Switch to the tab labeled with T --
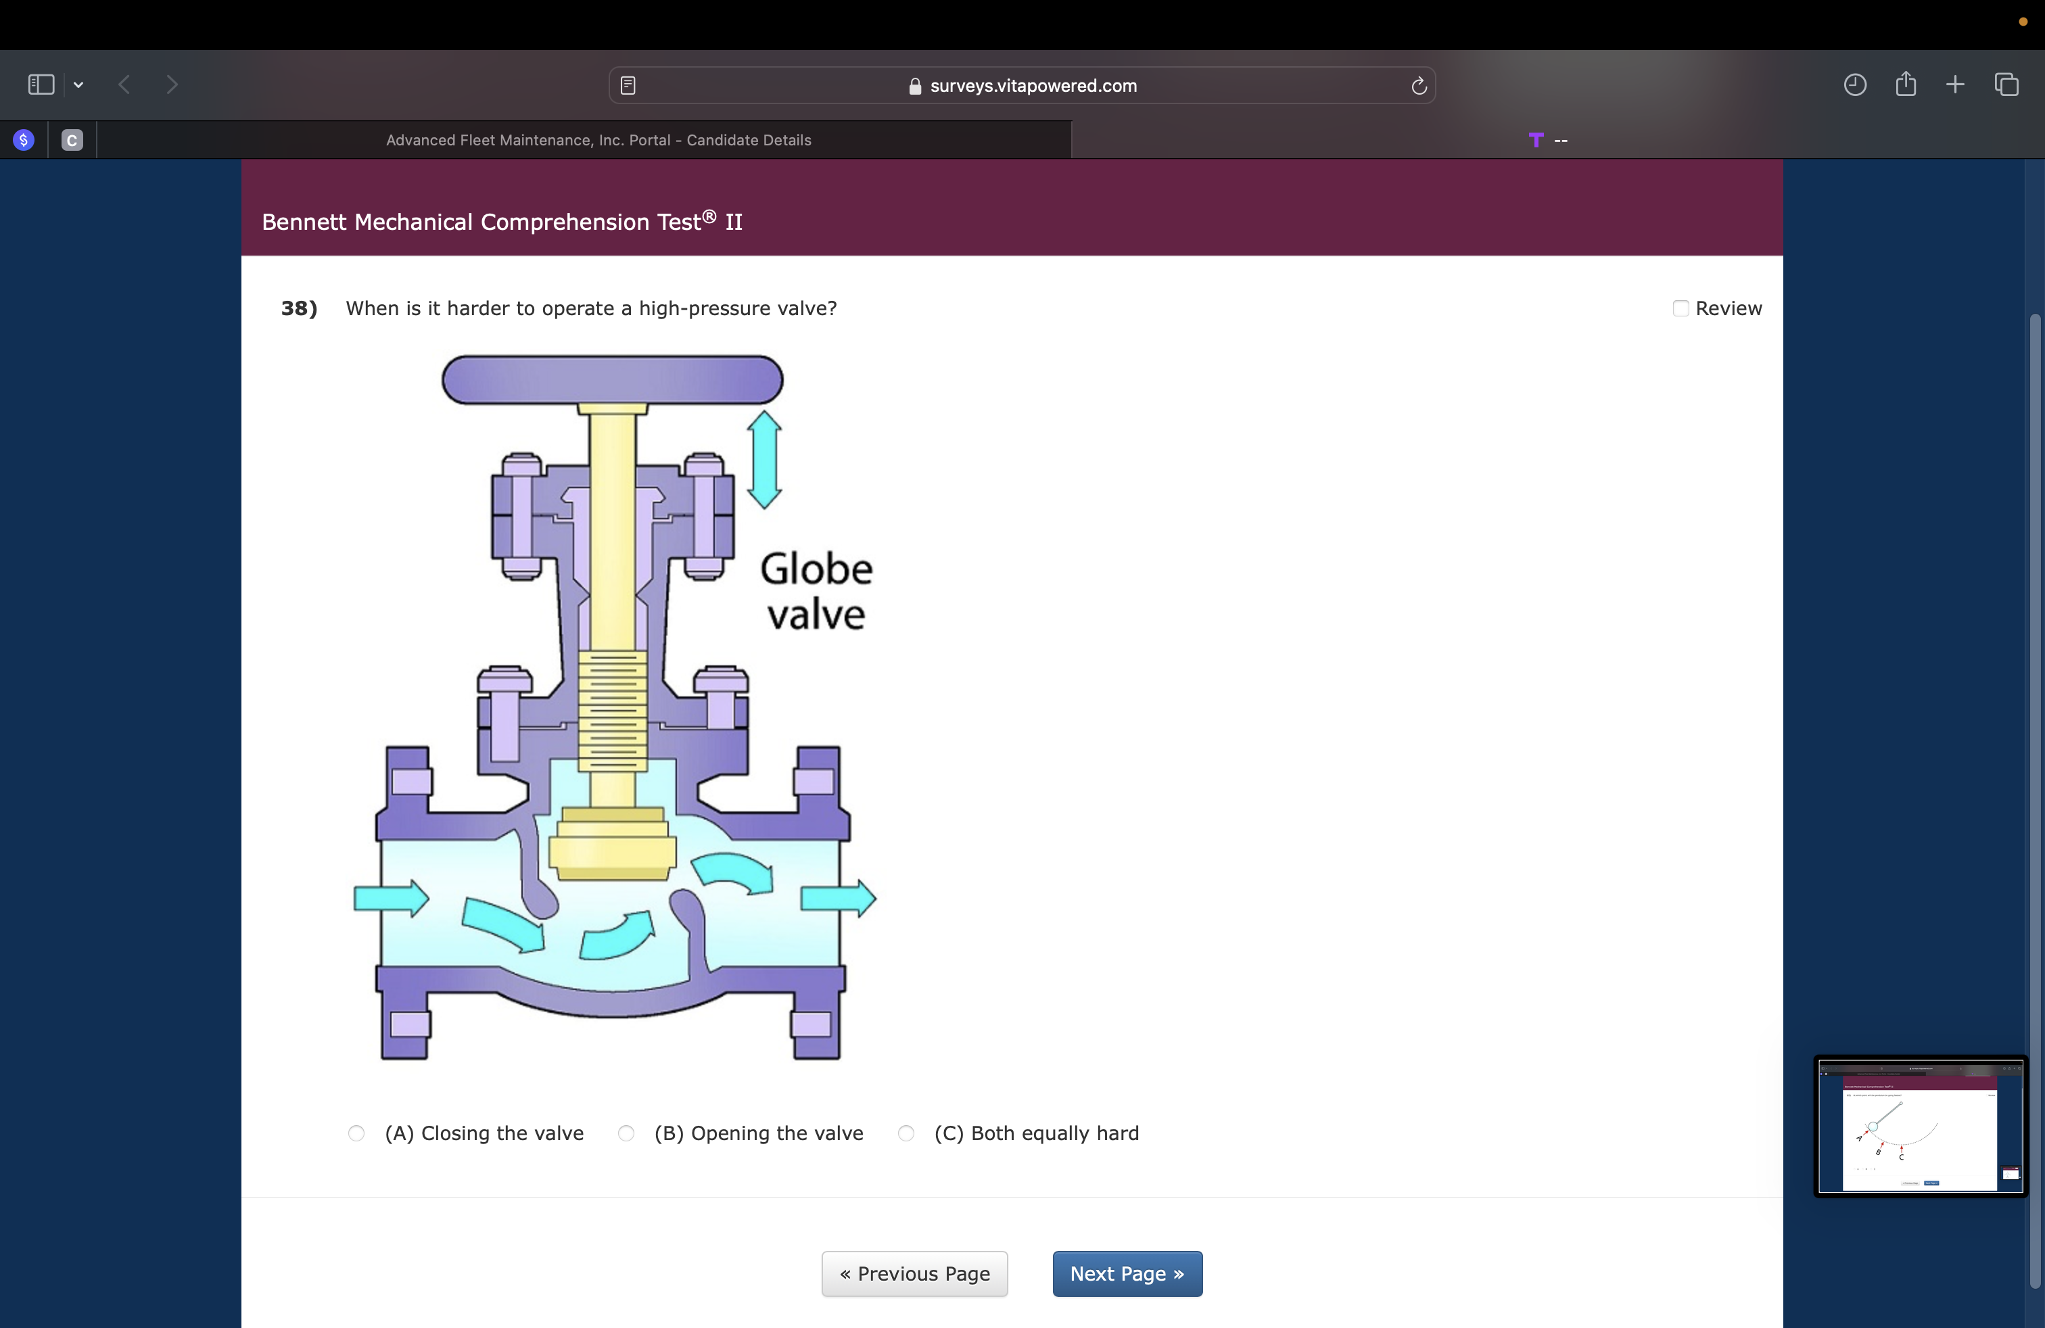2045x1328 pixels. [1549, 140]
